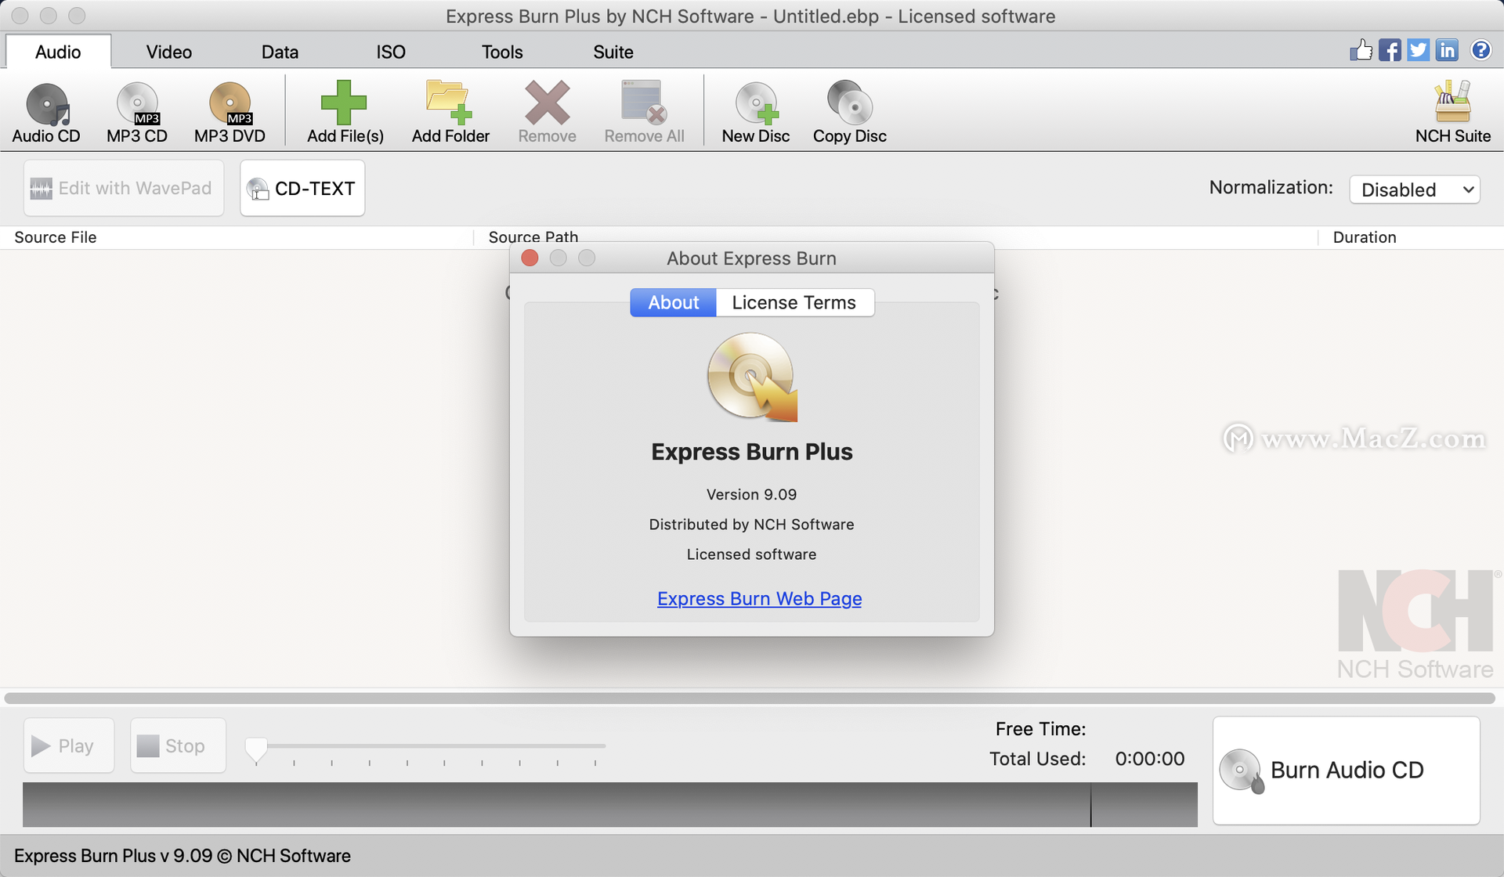Open the NCH Suite toolbox
Image resolution: width=1504 pixels, height=877 pixels.
click(x=1452, y=112)
